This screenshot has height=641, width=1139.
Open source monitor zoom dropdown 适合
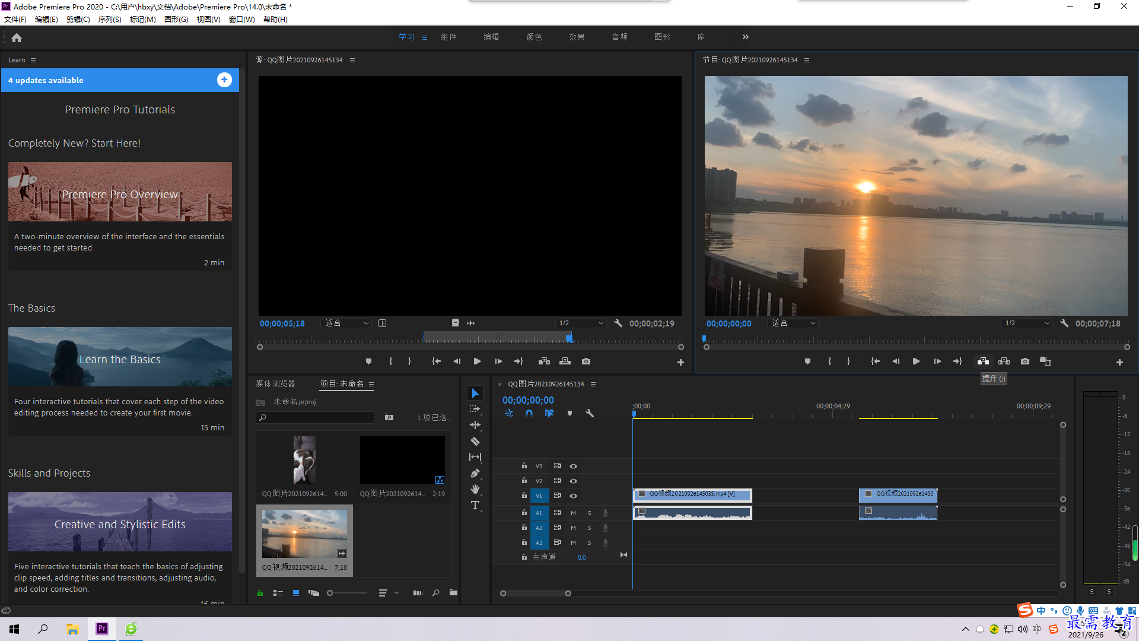click(x=346, y=323)
